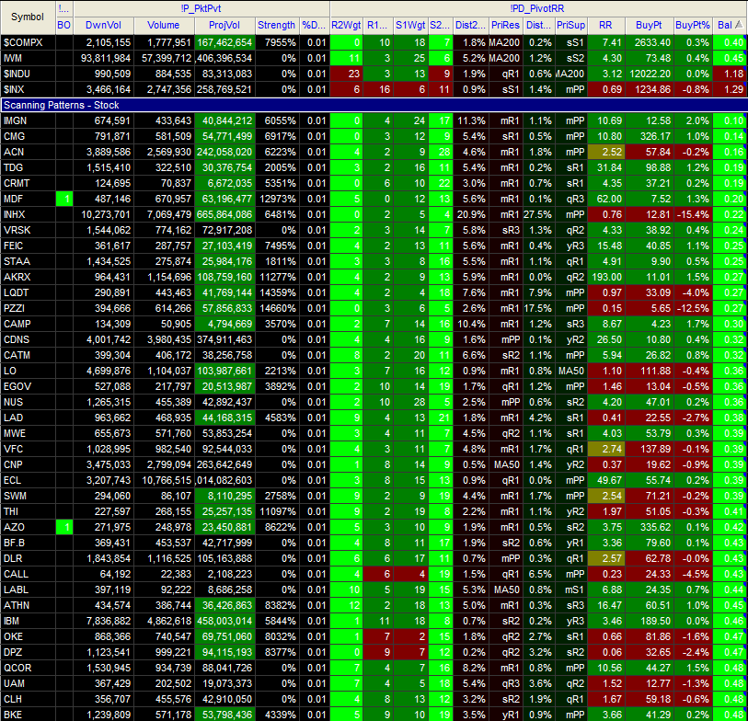The height and width of the screenshot is (721, 748).
Task: Select the CRMT symbol
Action: click(17, 184)
